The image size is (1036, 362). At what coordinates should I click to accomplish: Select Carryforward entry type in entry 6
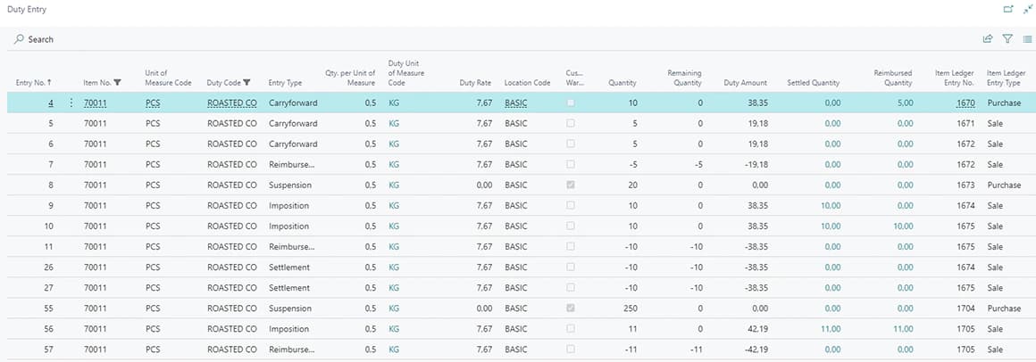point(293,144)
